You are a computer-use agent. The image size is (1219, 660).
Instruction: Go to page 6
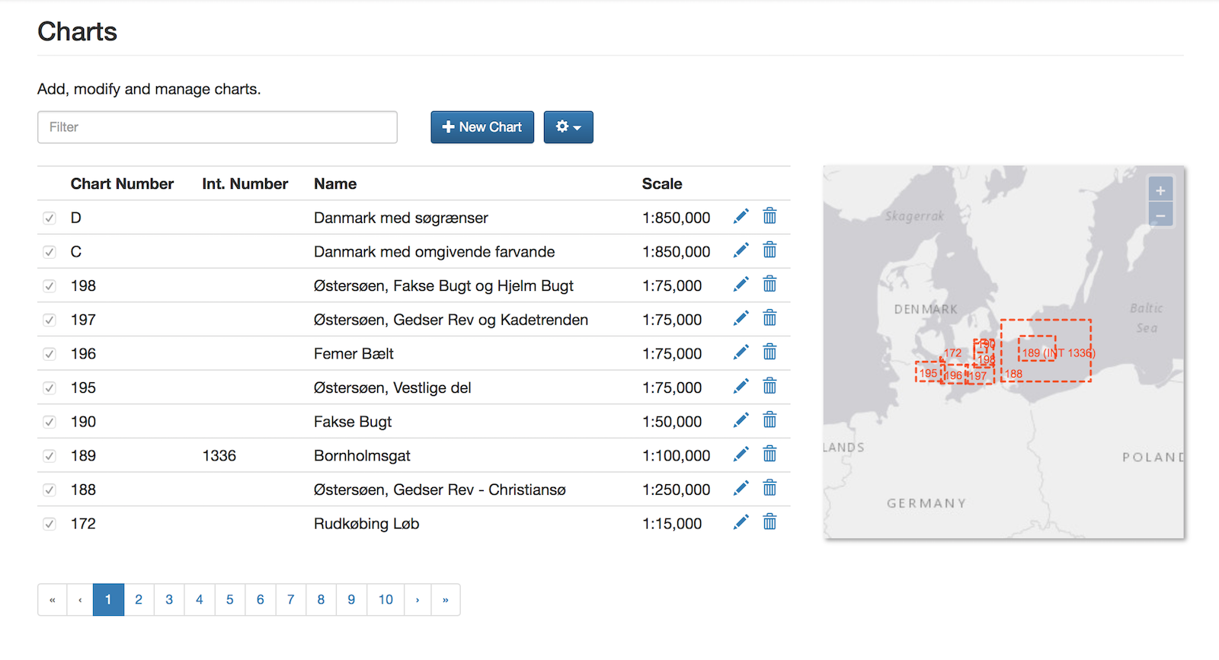(x=261, y=600)
